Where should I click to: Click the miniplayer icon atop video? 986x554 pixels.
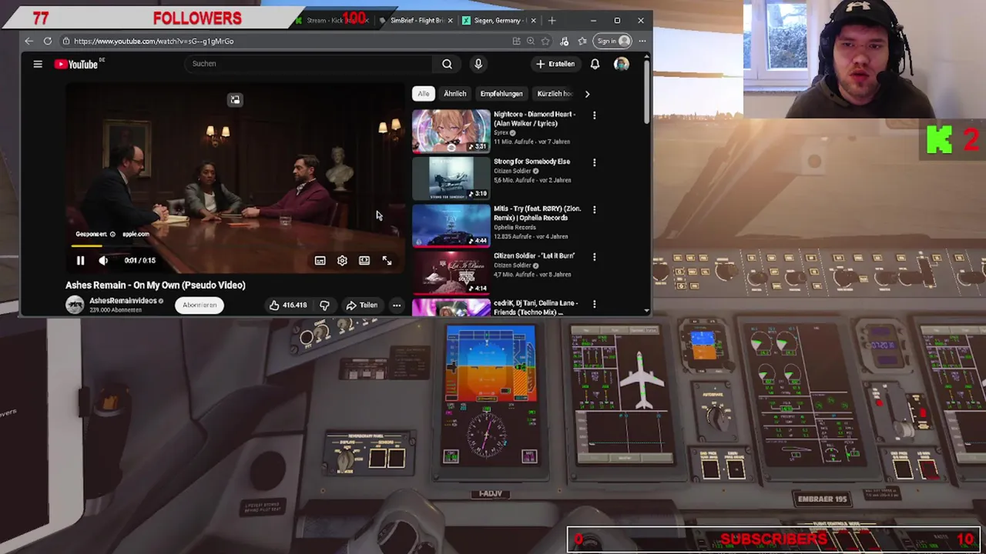point(235,100)
